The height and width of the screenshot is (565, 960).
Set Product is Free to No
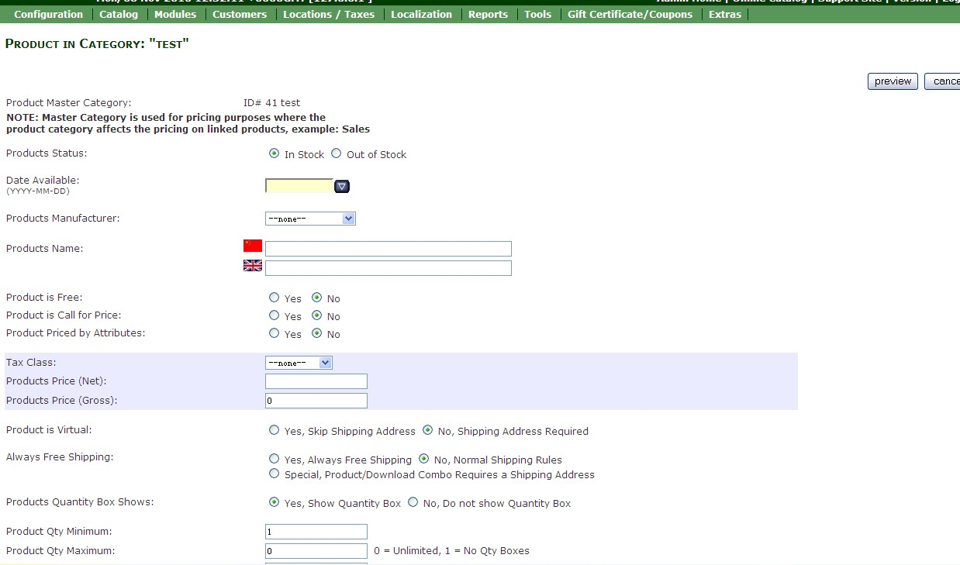[x=316, y=298]
